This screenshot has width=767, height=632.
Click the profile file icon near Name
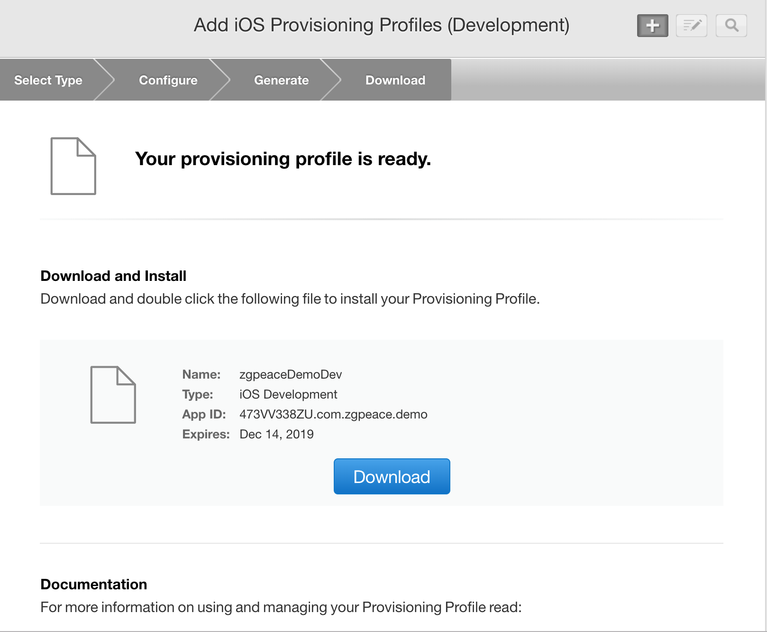point(113,395)
